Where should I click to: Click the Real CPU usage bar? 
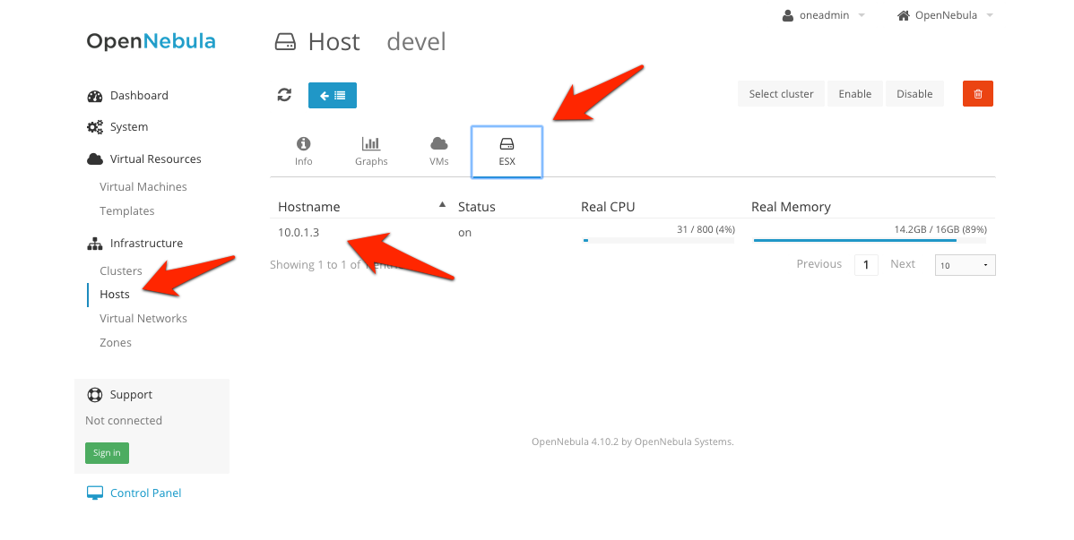click(x=658, y=241)
